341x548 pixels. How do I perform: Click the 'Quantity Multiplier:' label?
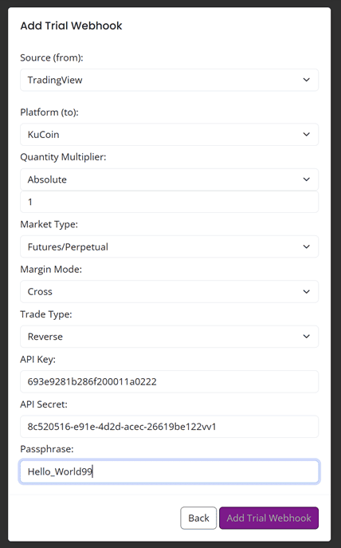pyautogui.click(x=63, y=157)
